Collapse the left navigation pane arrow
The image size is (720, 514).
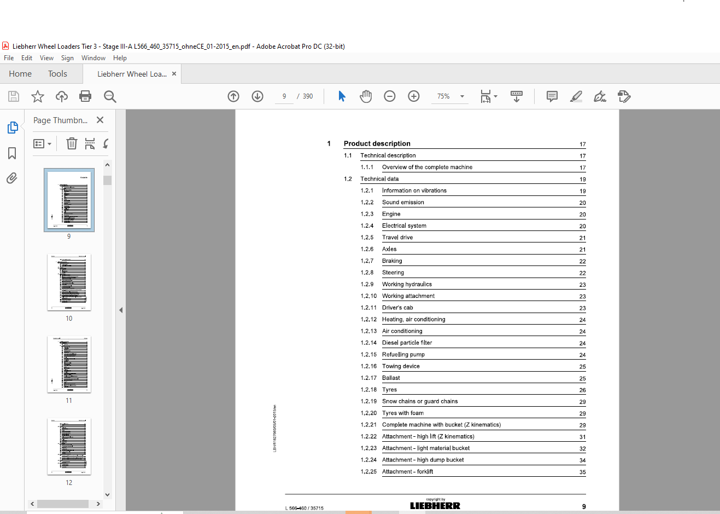(121, 310)
